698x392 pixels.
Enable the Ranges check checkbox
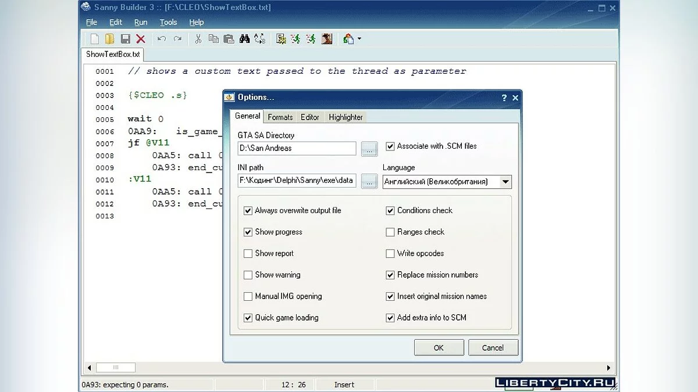click(x=390, y=232)
